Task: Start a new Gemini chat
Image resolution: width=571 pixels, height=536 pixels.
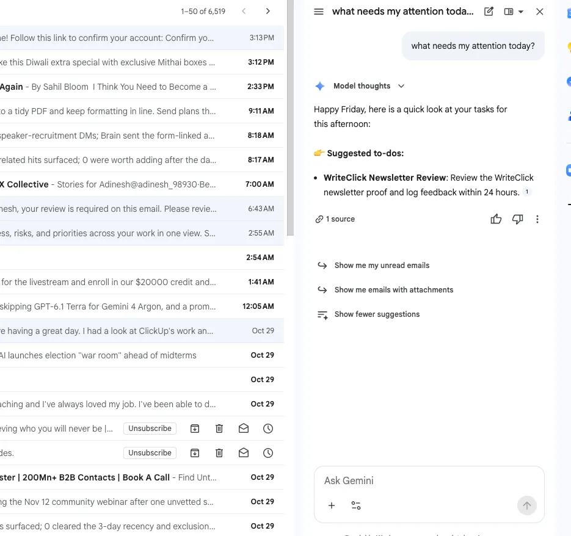Action: tap(489, 12)
